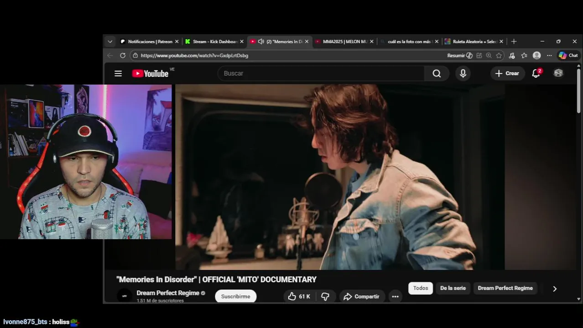This screenshot has height=328, width=583.
Task: View site information lock icon
Action: [135, 55]
